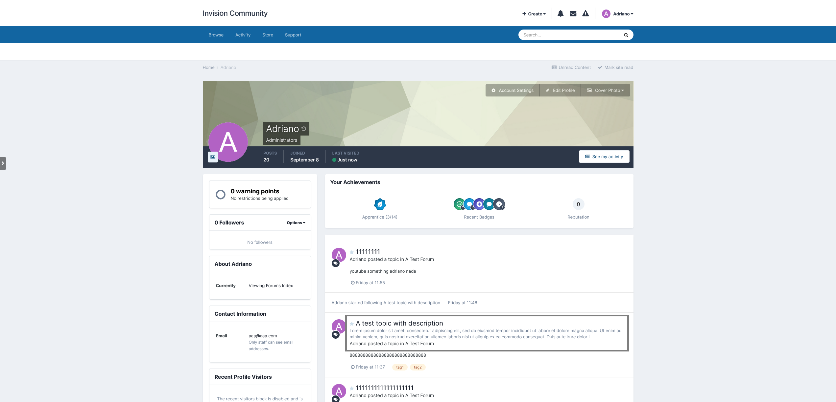Click into the Search input field
Image resolution: width=836 pixels, height=402 pixels.
pos(570,35)
